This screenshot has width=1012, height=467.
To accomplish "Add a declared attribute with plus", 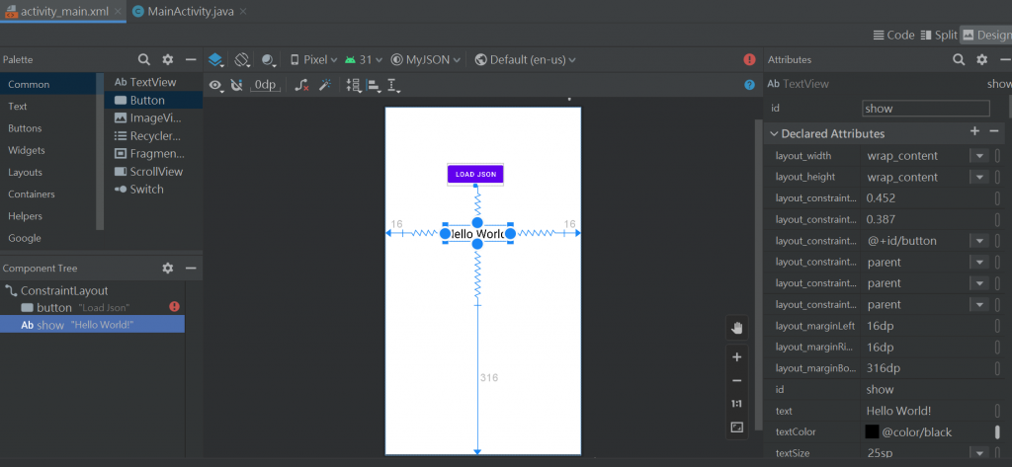I will tap(974, 131).
